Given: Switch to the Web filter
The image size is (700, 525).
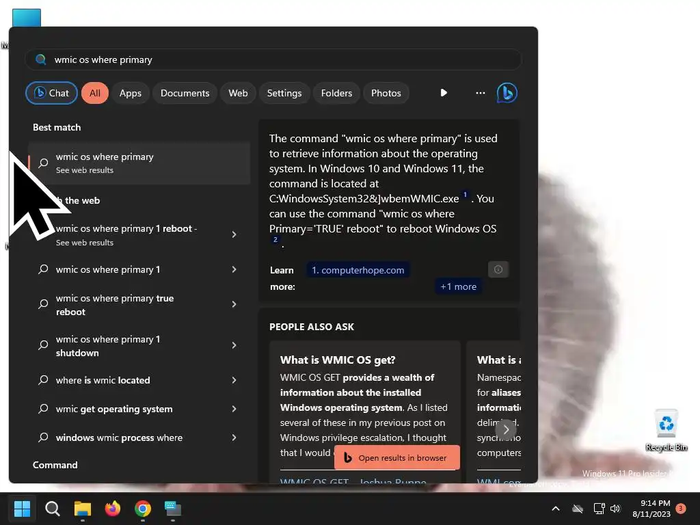Looking at the screenshot, I should tap(238, 93).
